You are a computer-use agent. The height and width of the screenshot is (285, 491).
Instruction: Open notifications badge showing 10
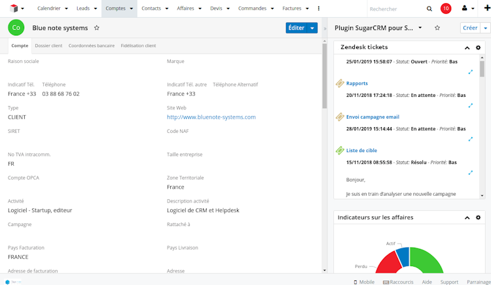click(446, 9)
